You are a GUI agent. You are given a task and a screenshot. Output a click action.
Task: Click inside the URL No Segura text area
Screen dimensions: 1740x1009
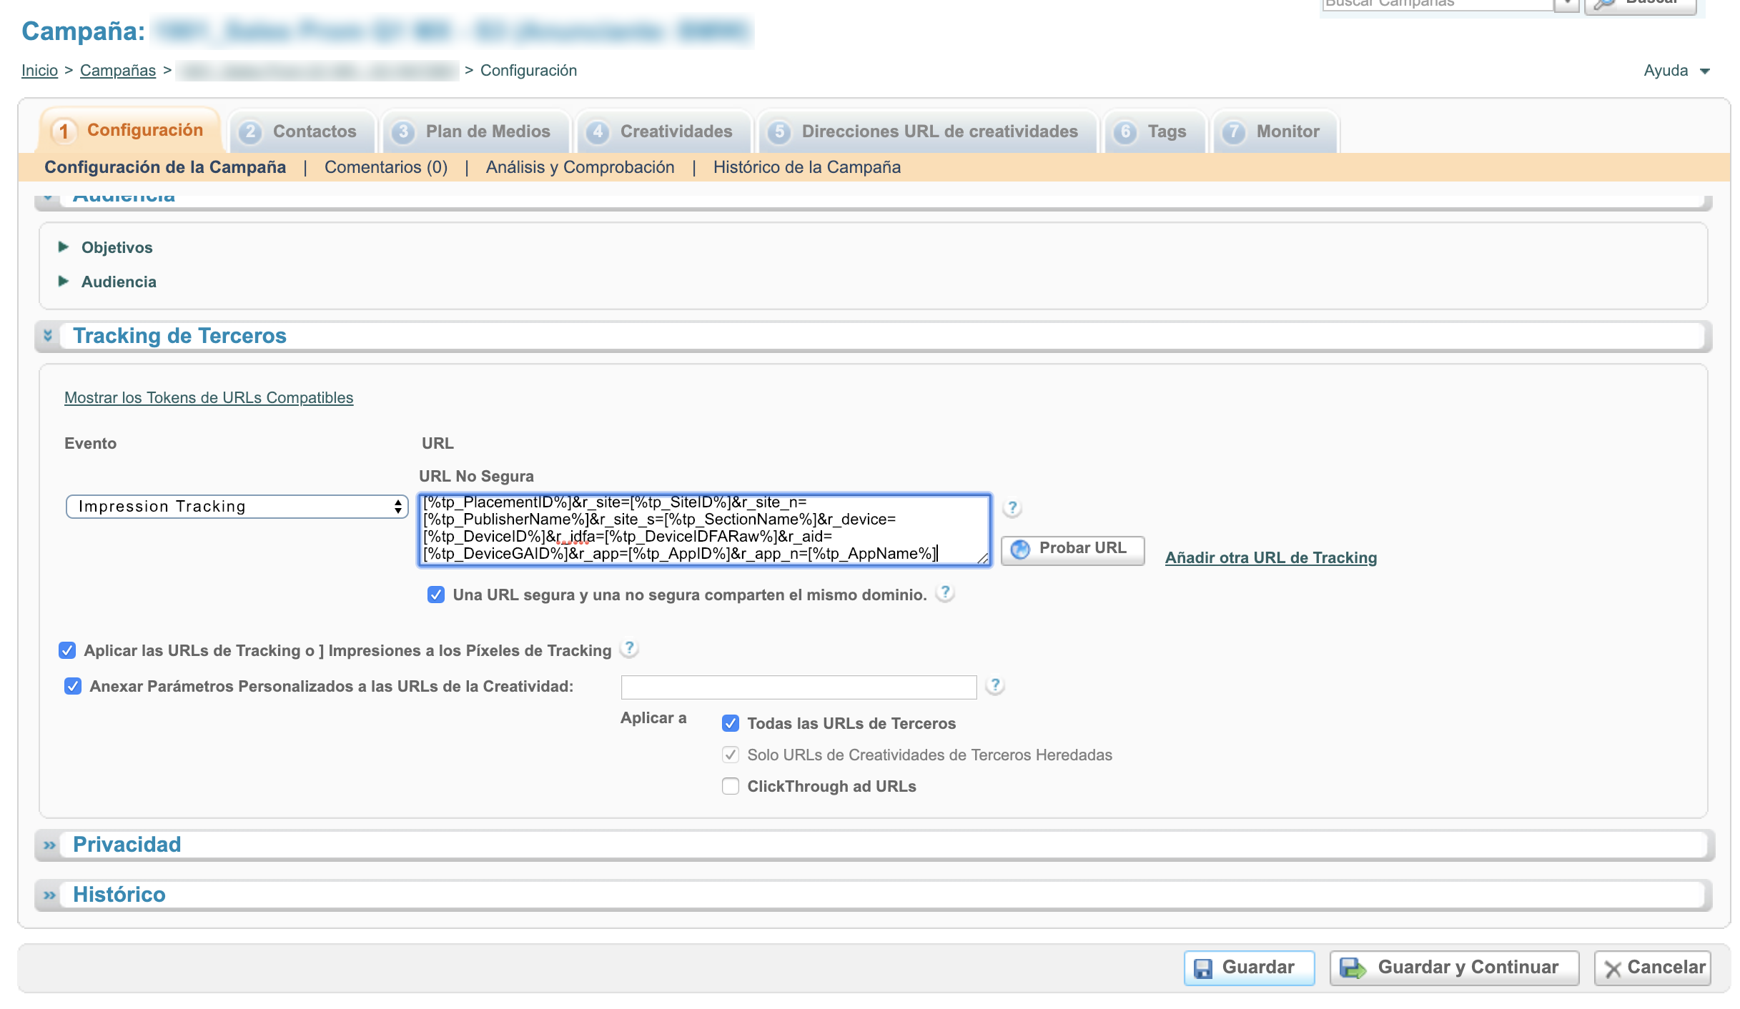[x=705, y=530]
